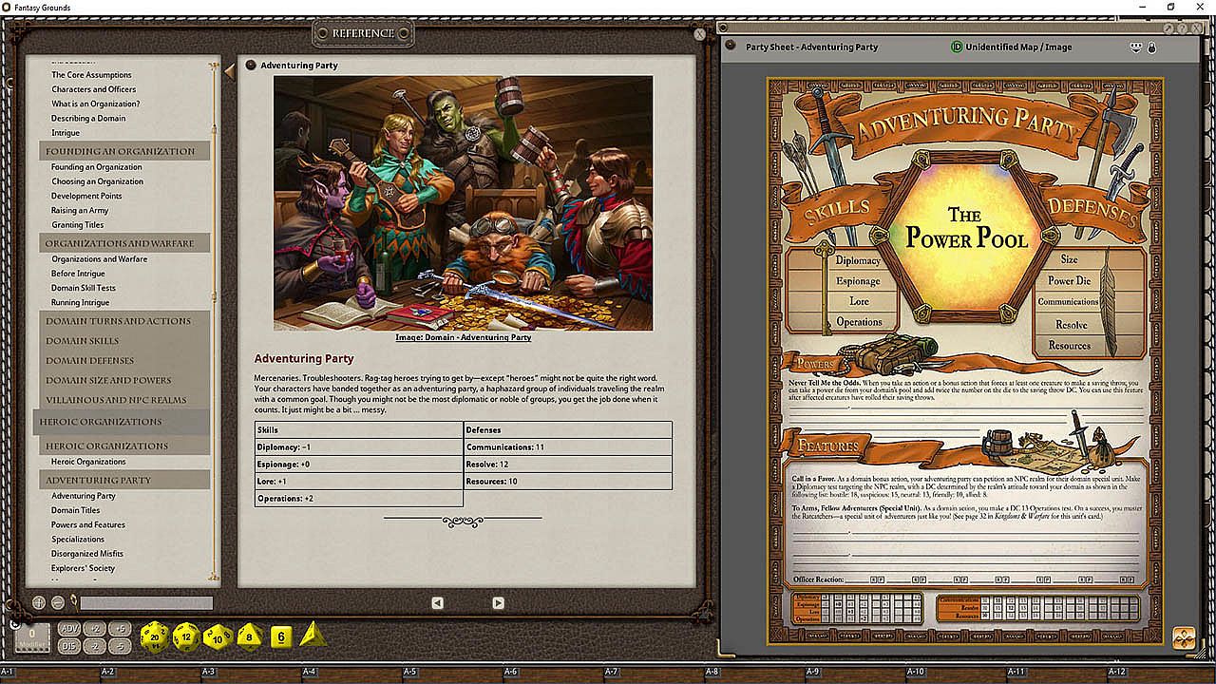The width and height of the screenshot is (1216, 684).
Task: Click link icon beside Adventuring Party title
Action: pyautogui.click(x=251, y=66)
